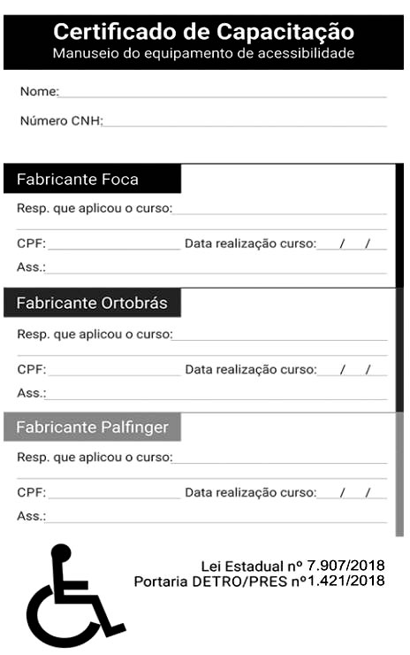Click the Fabricante Ortobrás header
The width and height of the screenshot is (410, 655).
92,303
